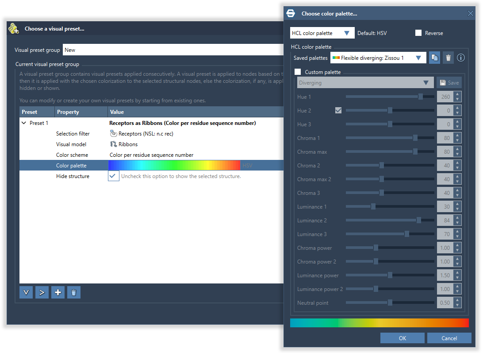Open the HCL color palette type dropdown

pos(322,33)
